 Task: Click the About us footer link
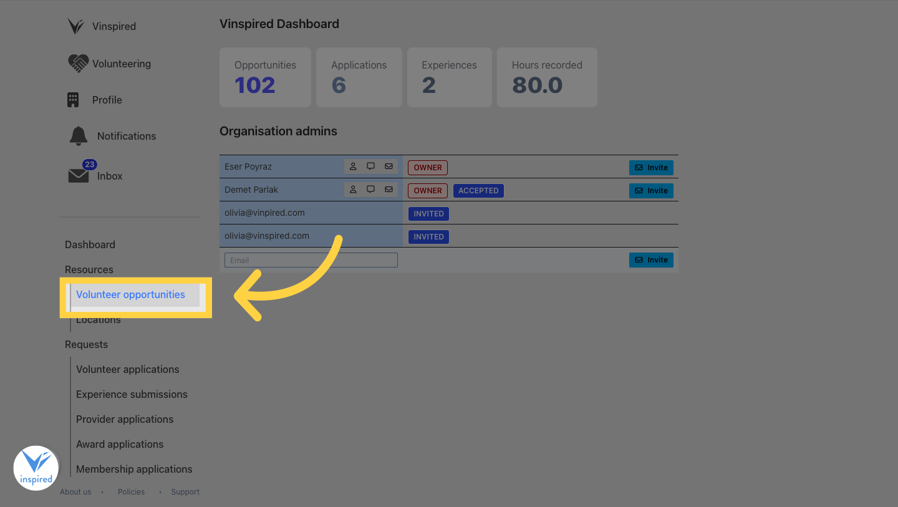(75, 492)
